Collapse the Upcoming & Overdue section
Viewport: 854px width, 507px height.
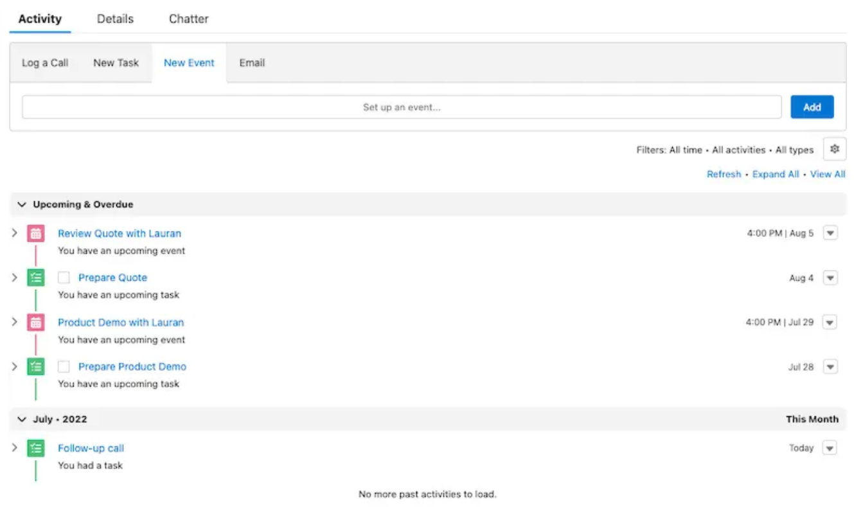21,204
